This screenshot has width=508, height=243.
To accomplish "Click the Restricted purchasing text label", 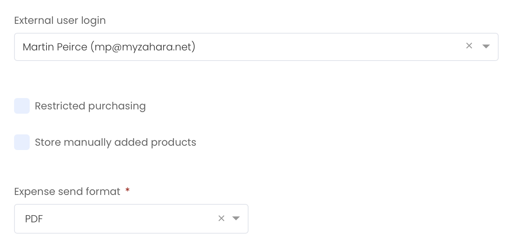I will [x=90, y=105].
